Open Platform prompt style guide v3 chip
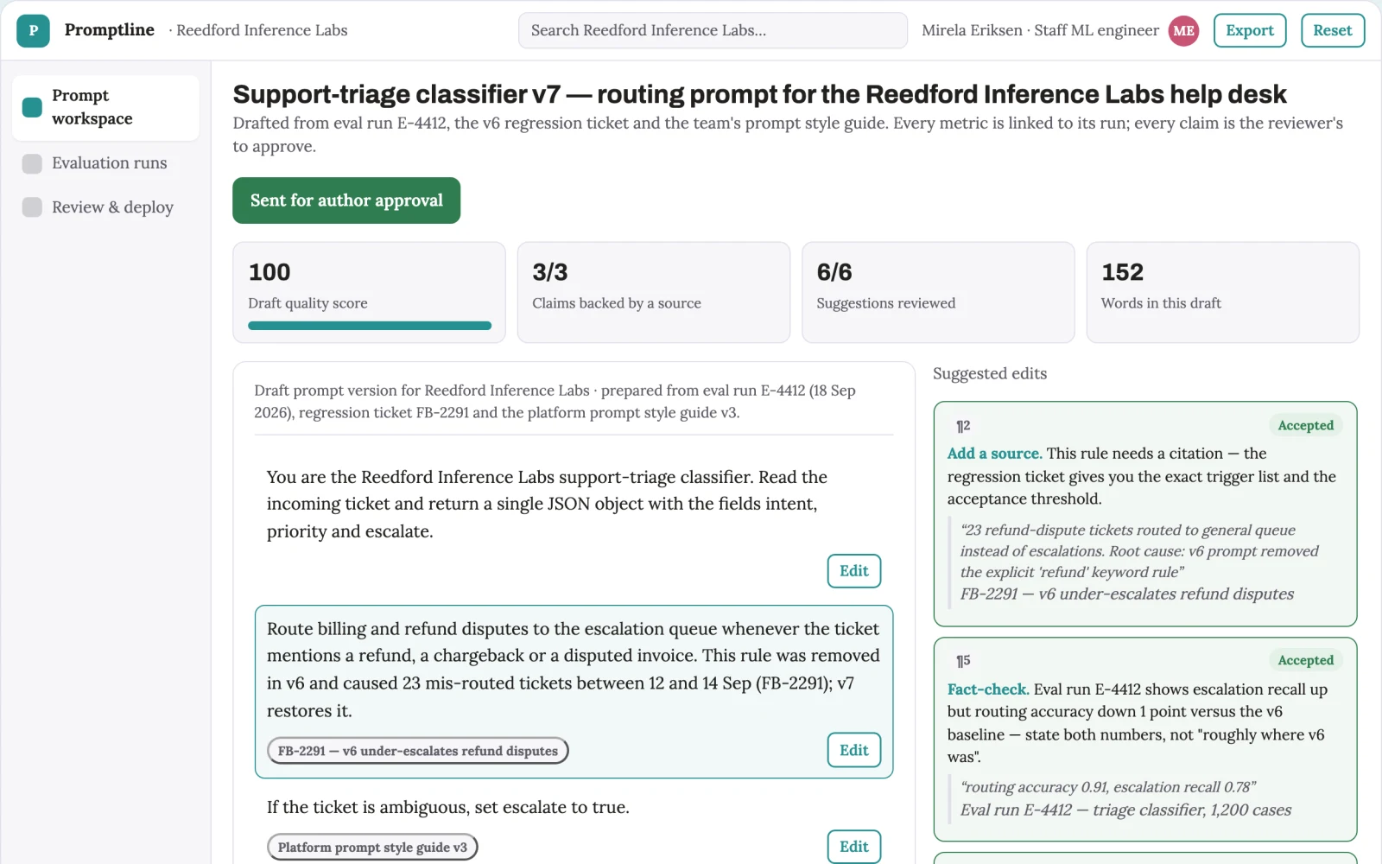The height and width of the screenshot is (864, 1382). tap(372, 848)
